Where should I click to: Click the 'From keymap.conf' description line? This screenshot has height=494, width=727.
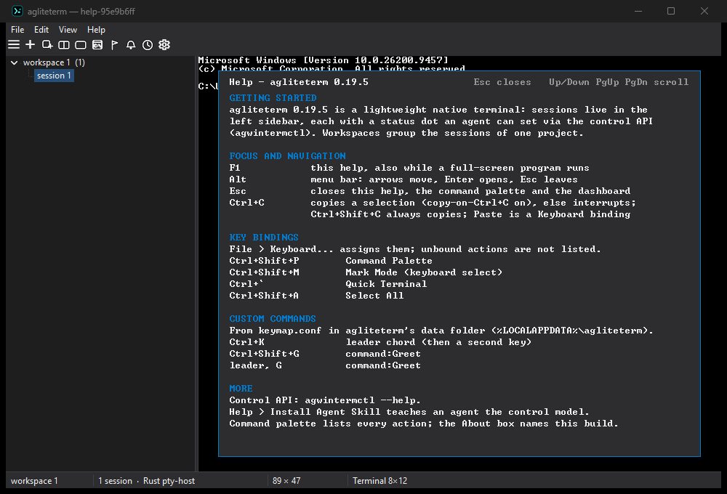[441, 331]
